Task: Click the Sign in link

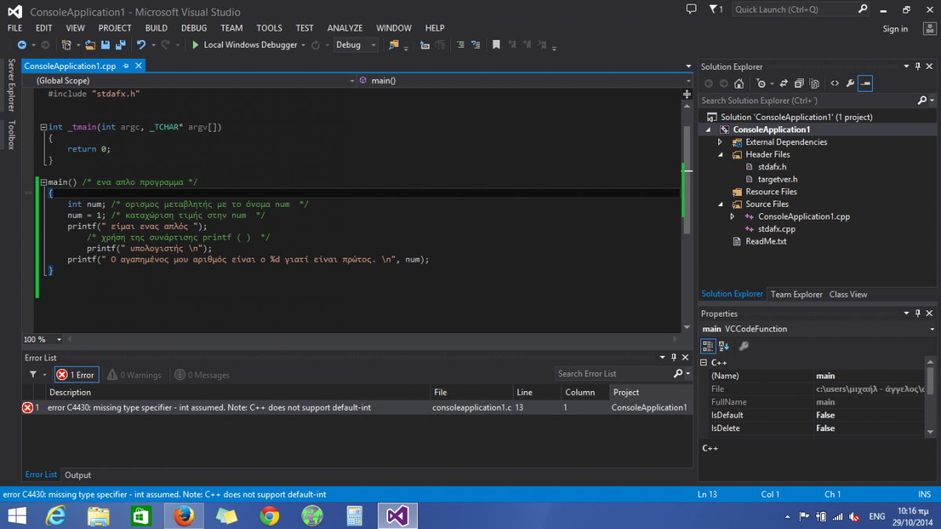Action: (895, 29)
